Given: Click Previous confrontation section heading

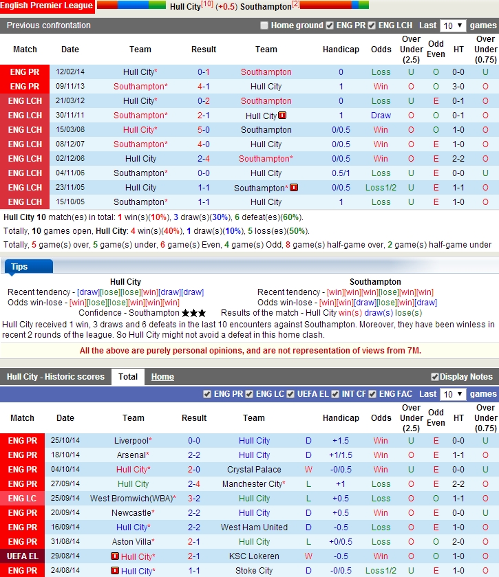Looking at the screenshot, I should (49, 25).
